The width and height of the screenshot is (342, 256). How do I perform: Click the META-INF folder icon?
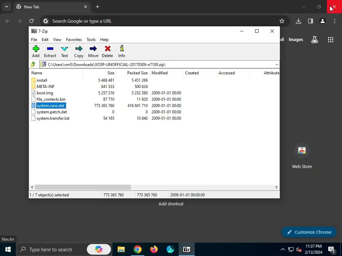click(x=33, y=86)
